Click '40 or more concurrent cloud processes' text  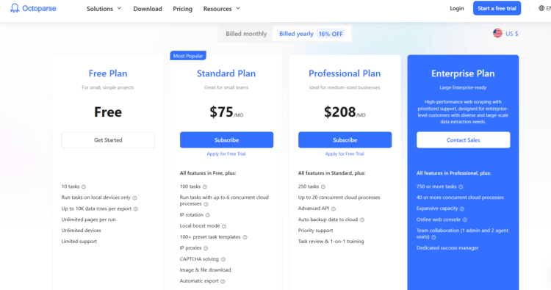pyautogui.click(x=460, y=197)
